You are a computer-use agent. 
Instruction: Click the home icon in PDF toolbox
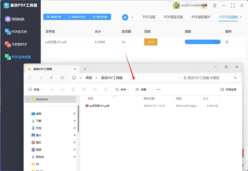coord(125,17)
